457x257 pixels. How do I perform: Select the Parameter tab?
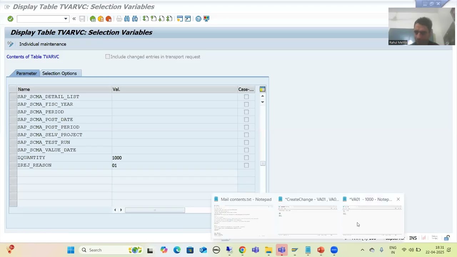click(x=26, y=73)
